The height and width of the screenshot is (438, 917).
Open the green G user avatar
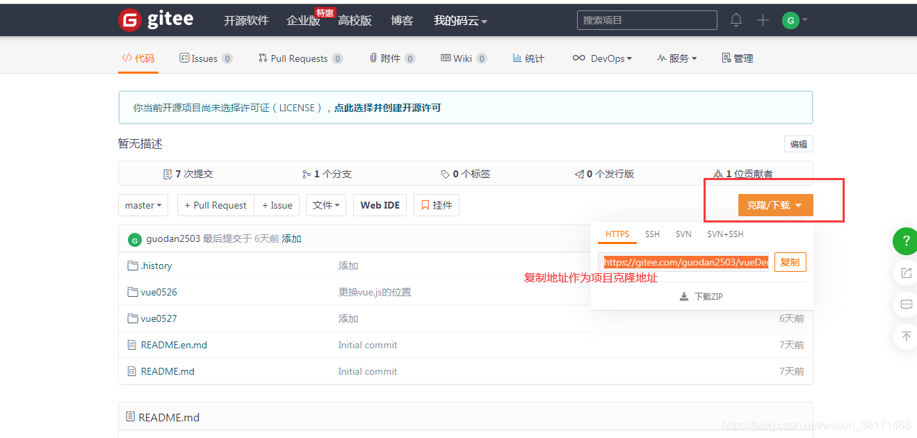point(790,20)
